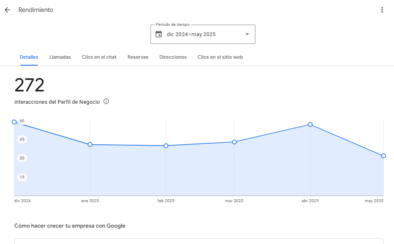Open the three-dot more options menu

tap(382, 10)
